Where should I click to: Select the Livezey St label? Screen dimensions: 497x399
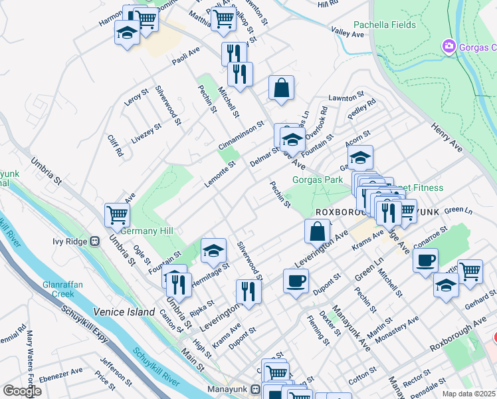coord(146,134)
